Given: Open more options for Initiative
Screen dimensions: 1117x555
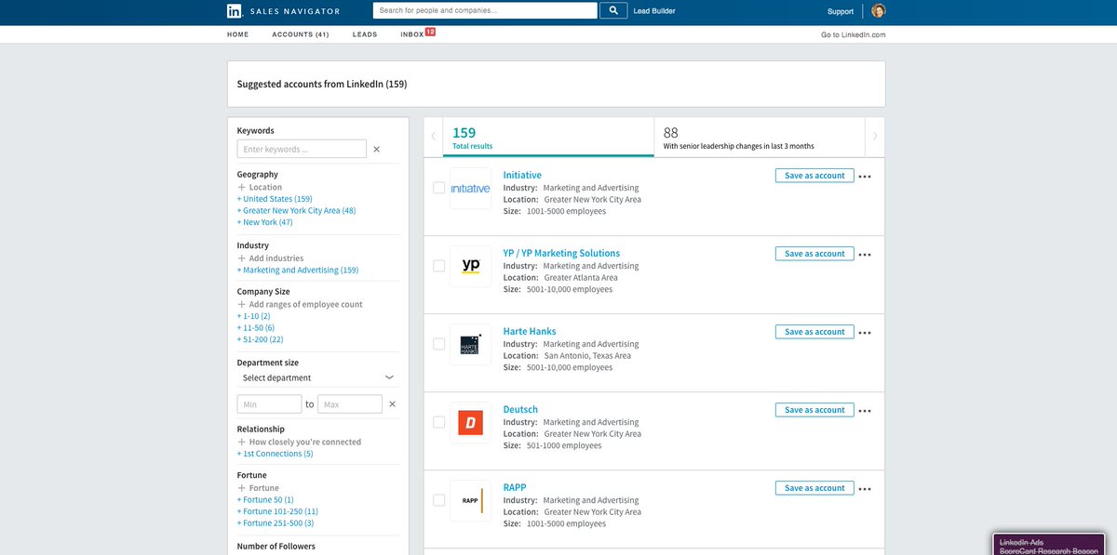Looking at the screenshot, I should click(x=865, y=177).
